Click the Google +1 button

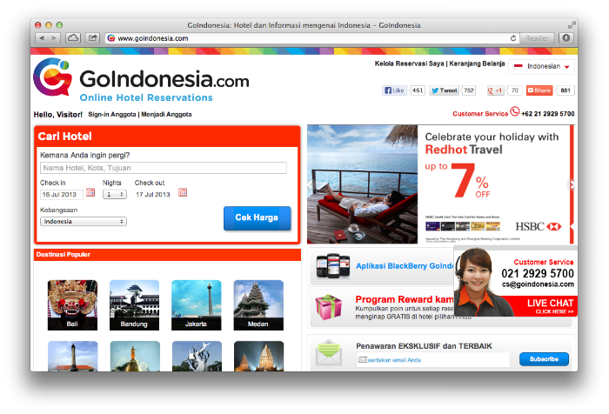tap(495, 90)
